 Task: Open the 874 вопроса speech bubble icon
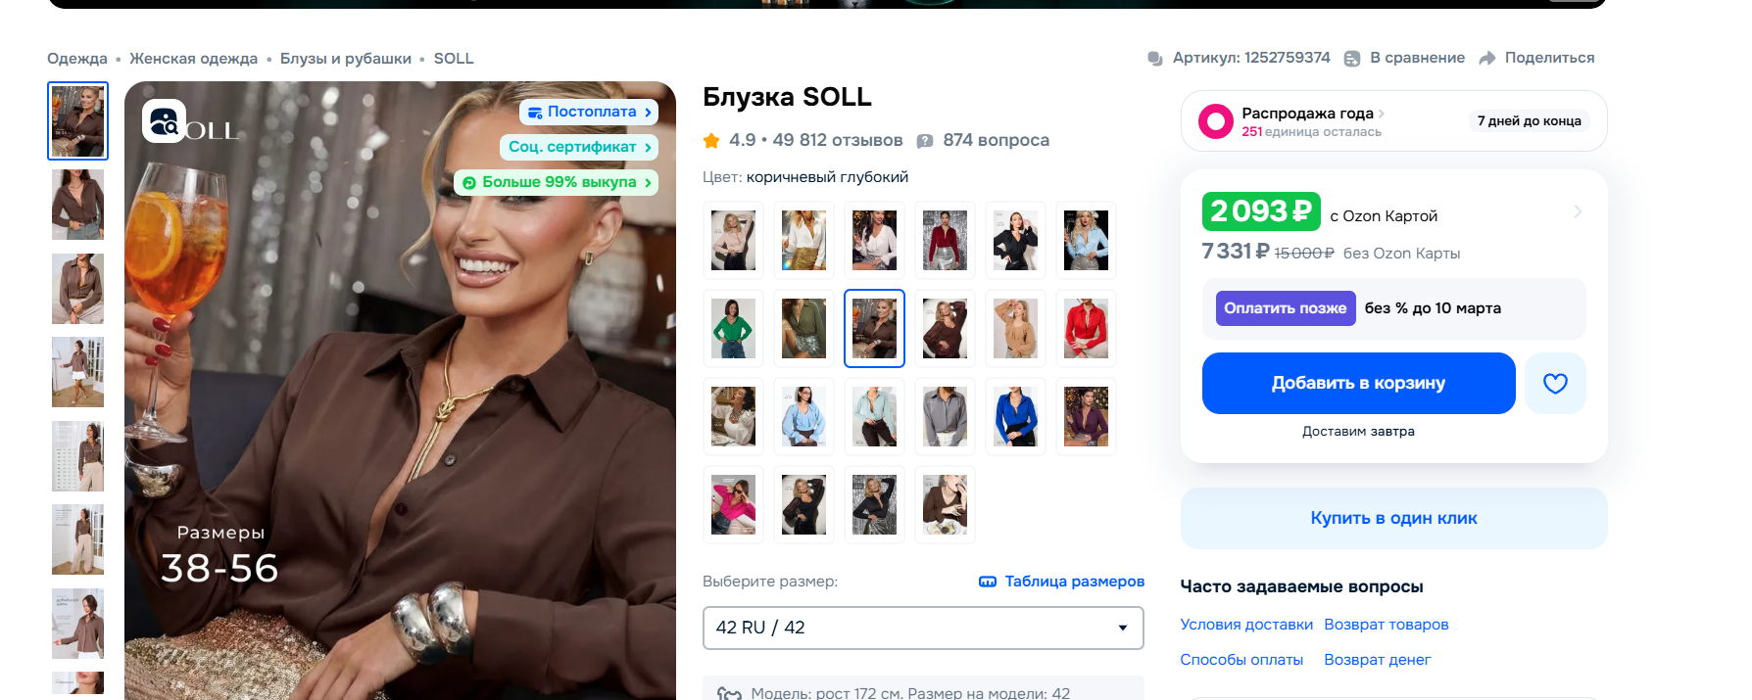tap(924, 141)
